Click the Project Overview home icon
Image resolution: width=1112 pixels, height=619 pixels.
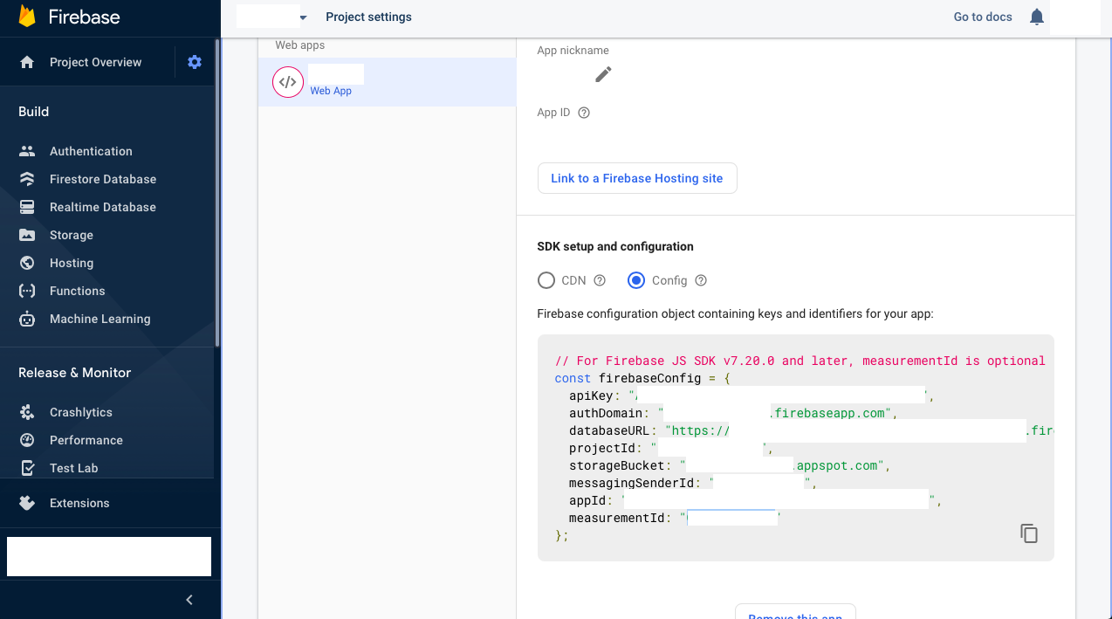point(27,62)
